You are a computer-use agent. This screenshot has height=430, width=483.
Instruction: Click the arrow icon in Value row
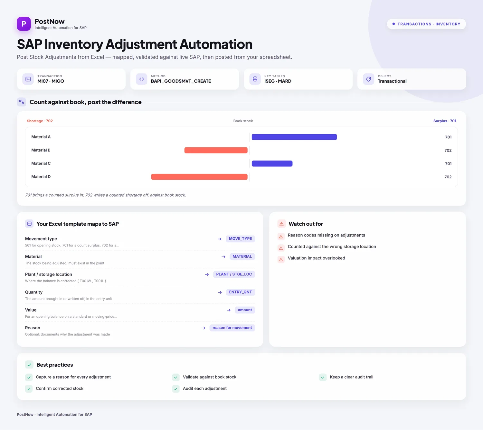click(229, 310)
